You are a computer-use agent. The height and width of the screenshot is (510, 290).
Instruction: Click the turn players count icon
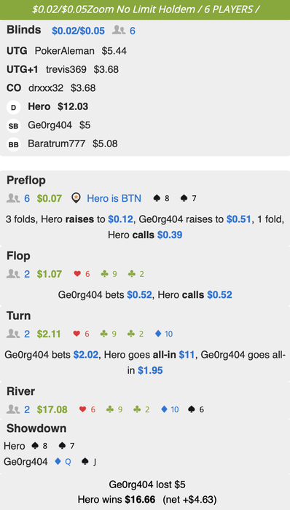tap(12, 334)
